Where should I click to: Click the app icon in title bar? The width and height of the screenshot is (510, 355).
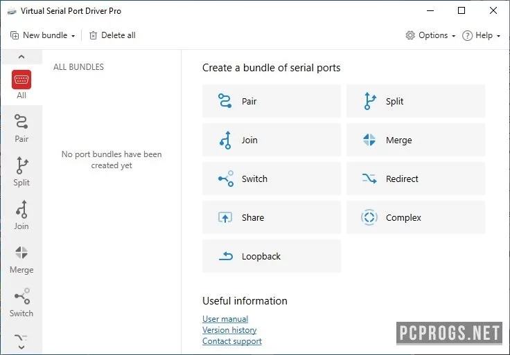click(12, 11)
